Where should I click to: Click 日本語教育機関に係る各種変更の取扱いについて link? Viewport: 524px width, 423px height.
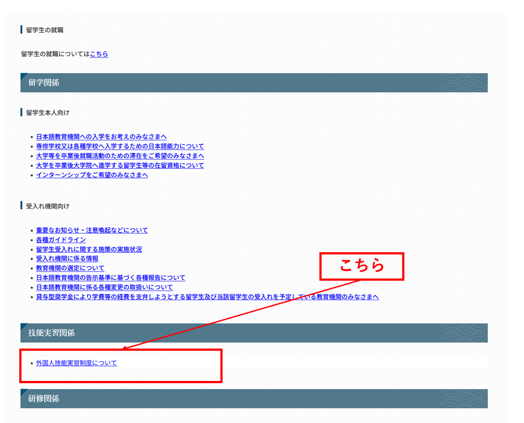click(x=104, y=288)
